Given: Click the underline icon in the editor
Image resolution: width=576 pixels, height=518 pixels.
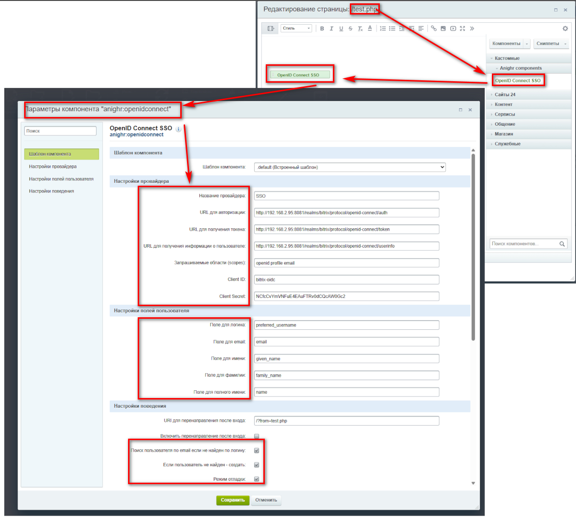Looking at the screenshot, I should [341, 28].
